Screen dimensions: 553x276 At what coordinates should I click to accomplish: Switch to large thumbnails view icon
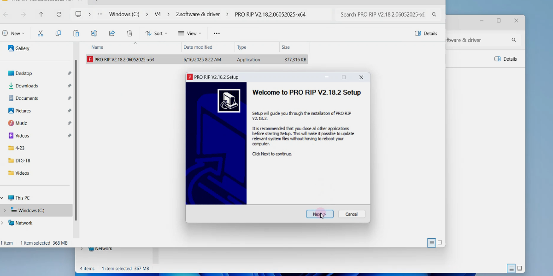pyautogui.click(x=440, y=243)
